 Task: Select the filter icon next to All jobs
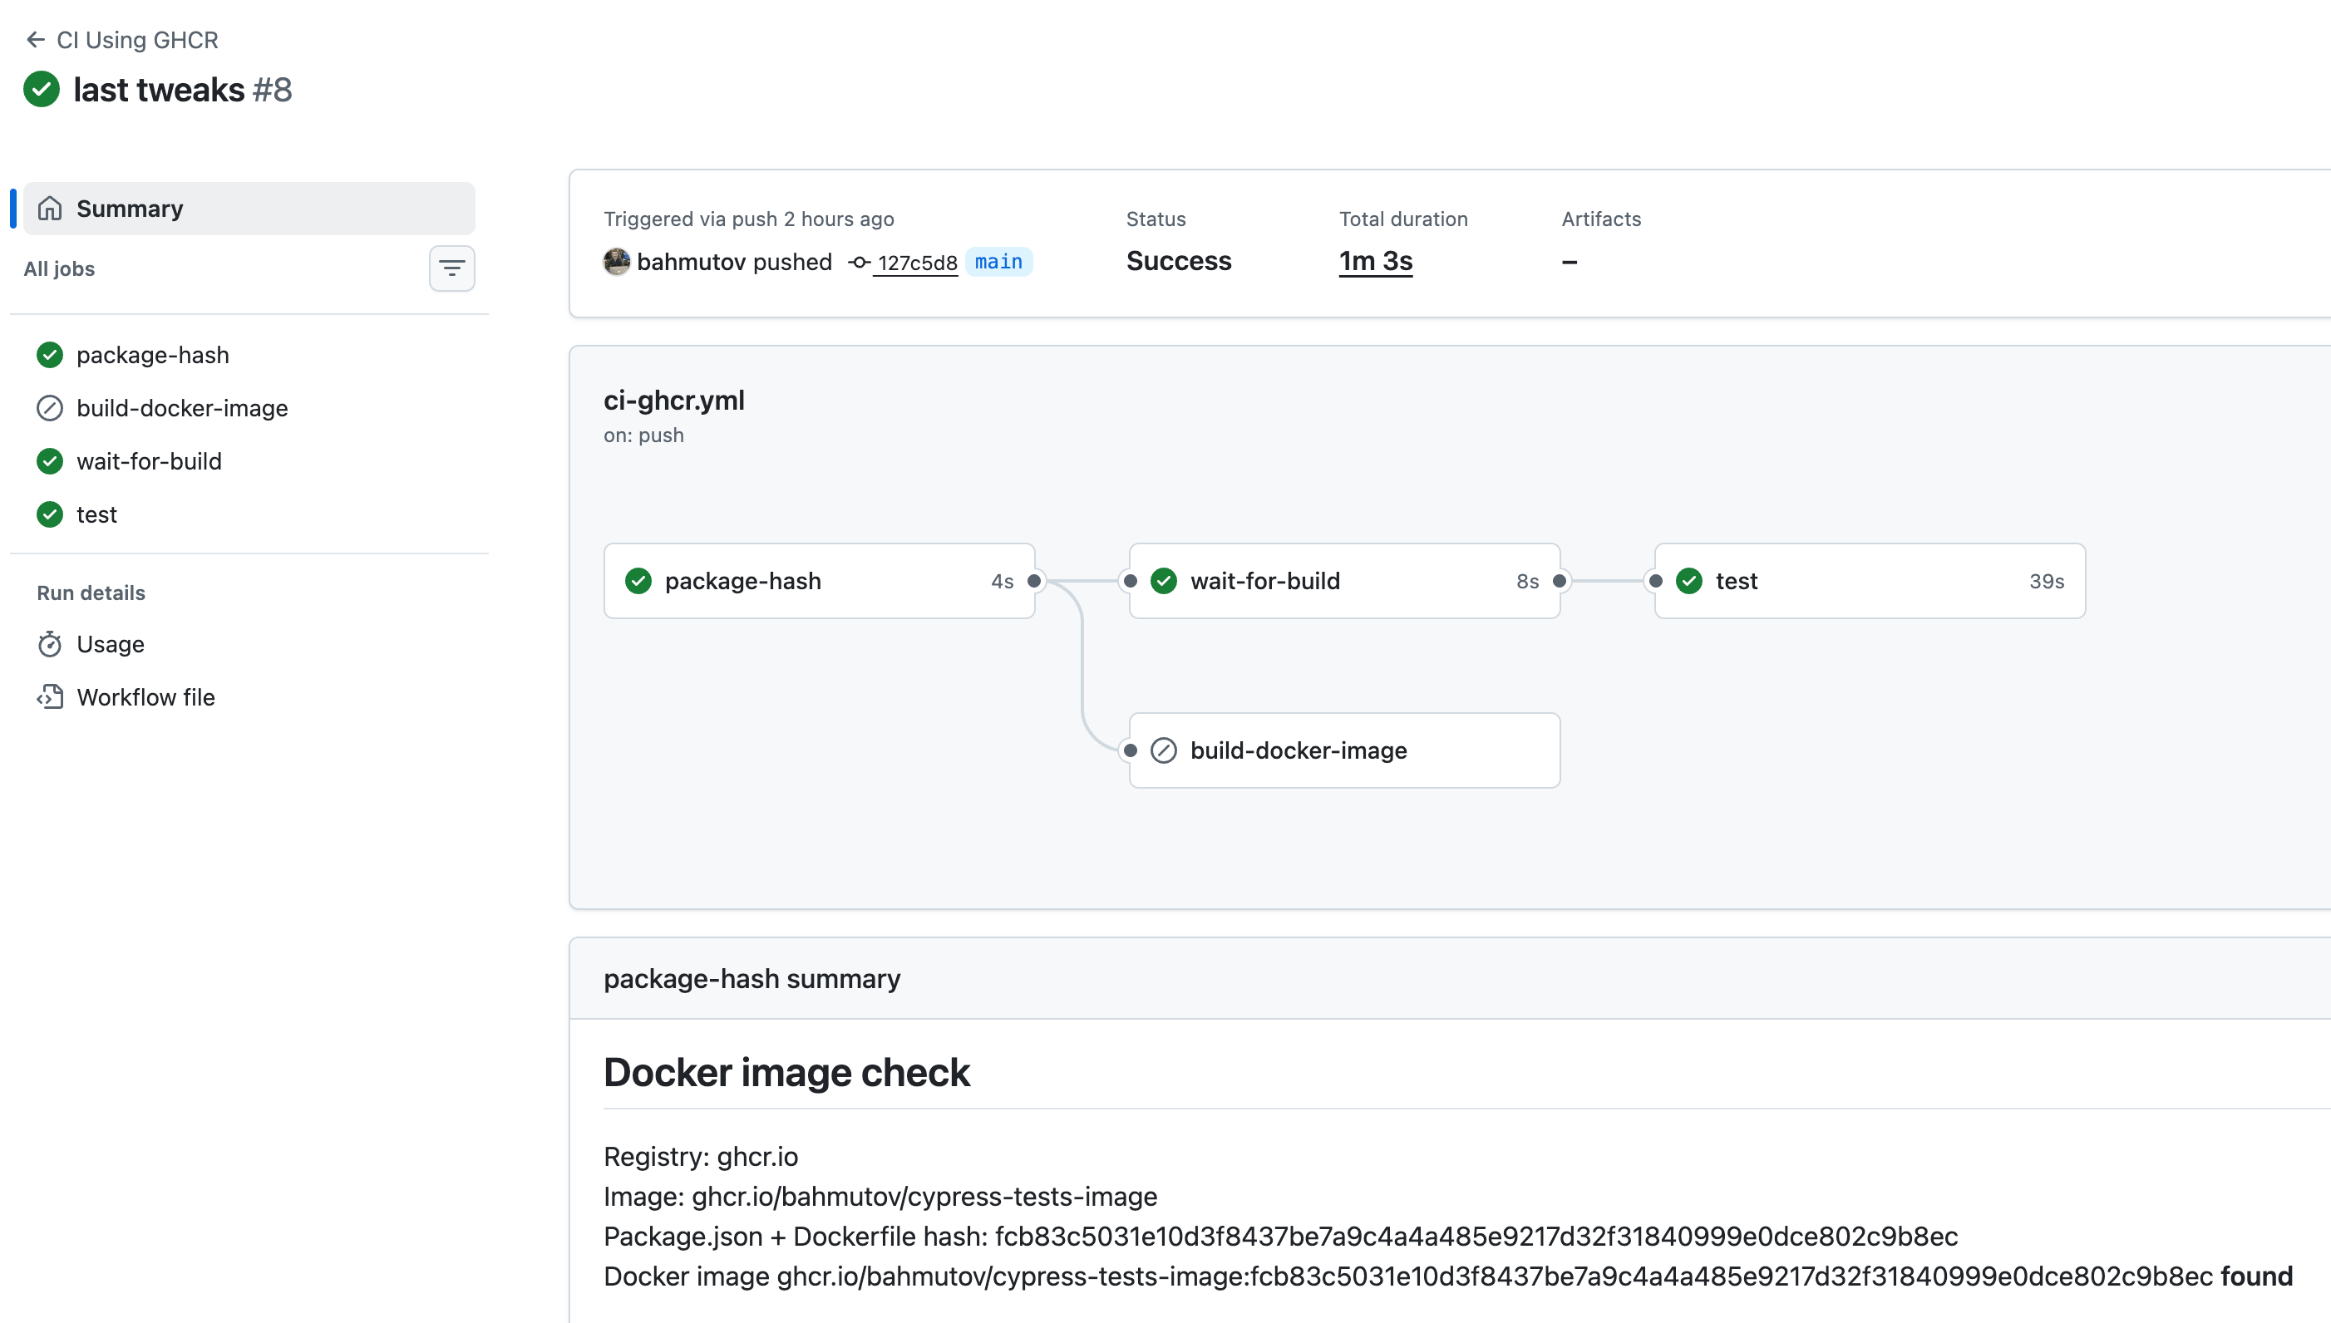click(451, 268)
